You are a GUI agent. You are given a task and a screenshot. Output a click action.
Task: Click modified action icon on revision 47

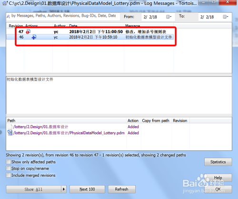[x=28, y=31]
